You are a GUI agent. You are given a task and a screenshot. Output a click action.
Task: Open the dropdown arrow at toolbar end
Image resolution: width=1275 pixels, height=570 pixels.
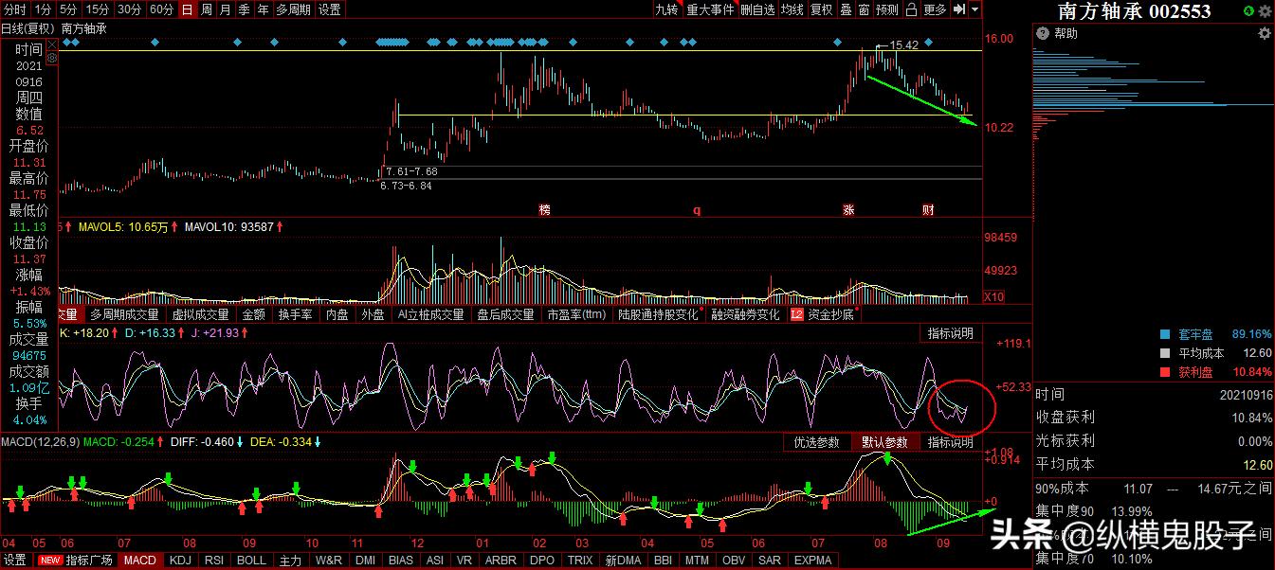[x=974, y=9]
